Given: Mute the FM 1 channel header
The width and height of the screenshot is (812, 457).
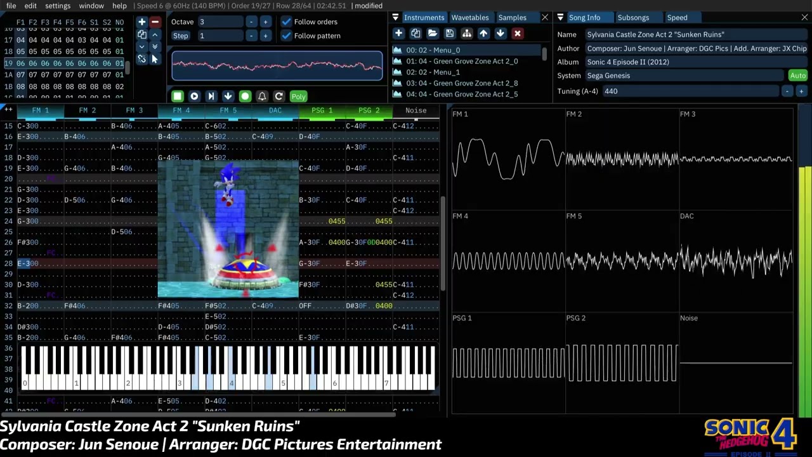Looking at the screenshot, I should coord(41,110).
